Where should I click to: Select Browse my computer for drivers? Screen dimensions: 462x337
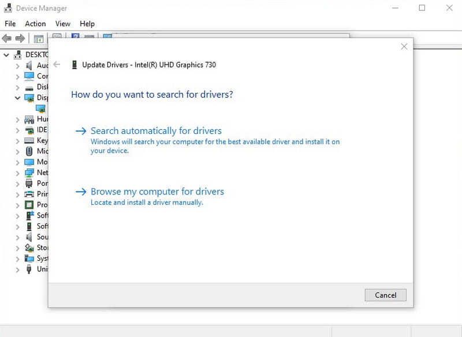pos(157,192)
